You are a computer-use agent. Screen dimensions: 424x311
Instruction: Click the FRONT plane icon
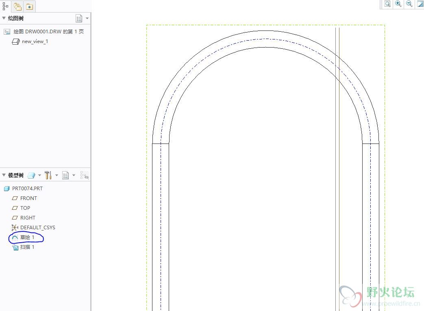[15, 198]
